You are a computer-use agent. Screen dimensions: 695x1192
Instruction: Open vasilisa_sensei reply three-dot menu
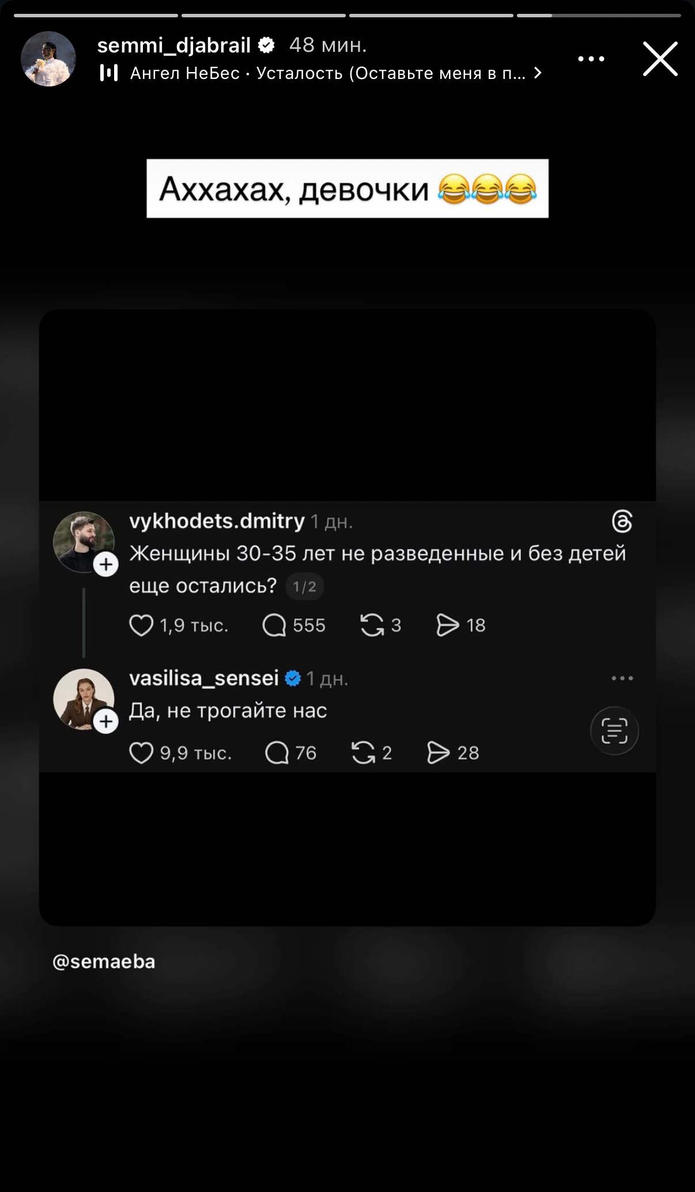622,678
